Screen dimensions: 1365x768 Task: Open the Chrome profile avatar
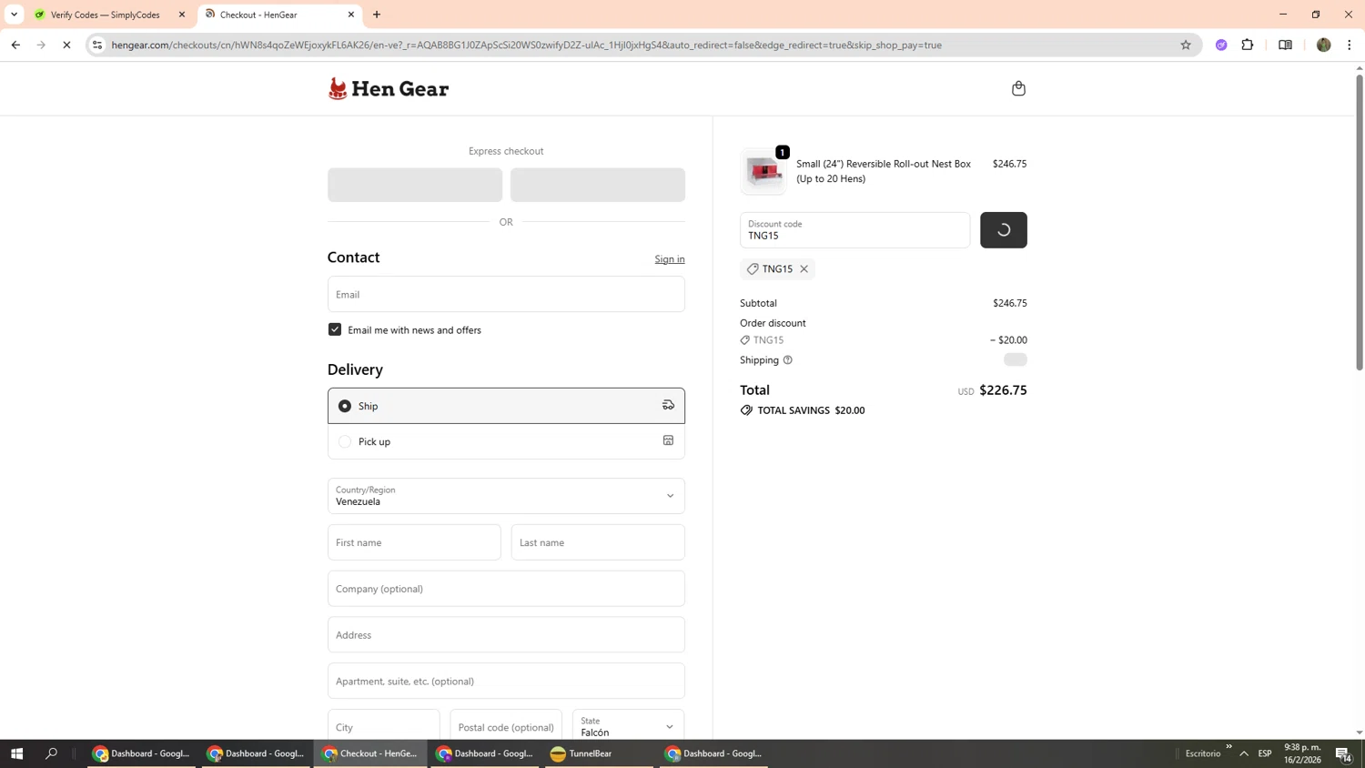pyautogui.click(x=1324, y=45)
